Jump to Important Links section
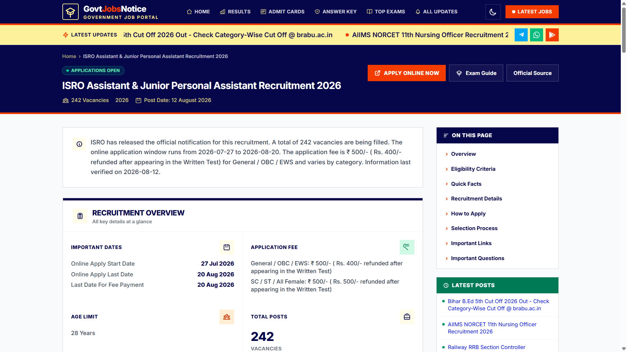 (x=471, y=243)
